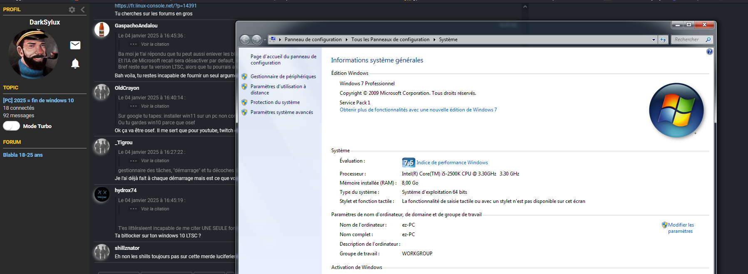This screenshot has height=274, width=748.
Task: Click the refresh button beside address bar
Action: (x=663, y=39)
